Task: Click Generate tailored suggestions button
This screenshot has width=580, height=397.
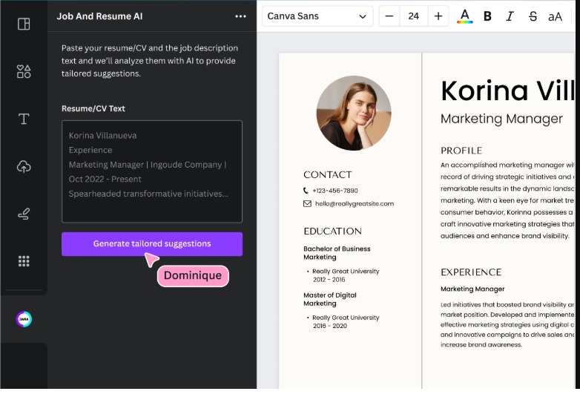Action: 151,244
